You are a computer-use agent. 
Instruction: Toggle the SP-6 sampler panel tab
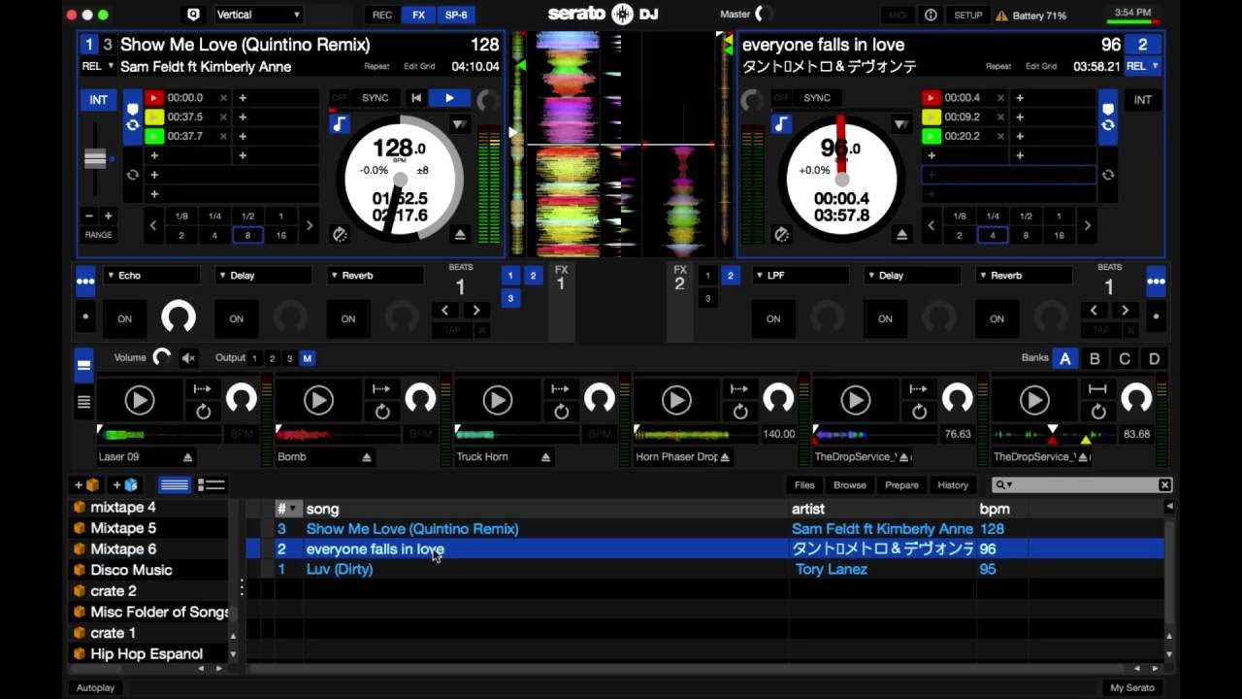[x=455, y=15]
